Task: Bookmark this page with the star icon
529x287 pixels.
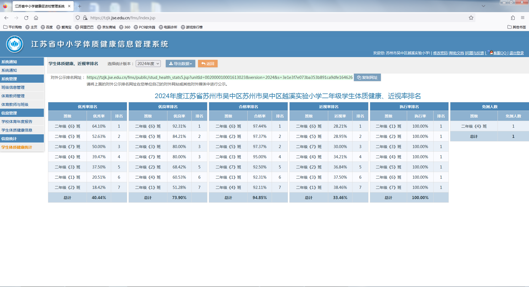Action: [471, 18]
